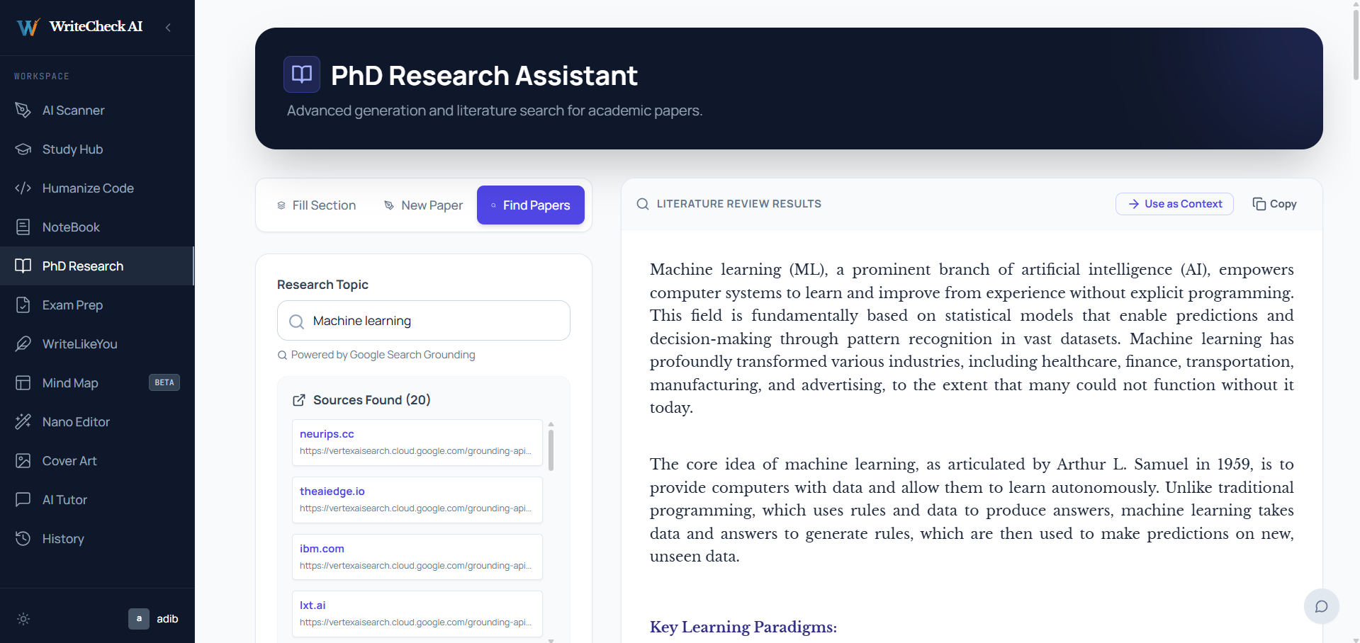This screenshot has width=1360, height=643.
Task: Click the Use as Context button
Action: [1174, 204]
